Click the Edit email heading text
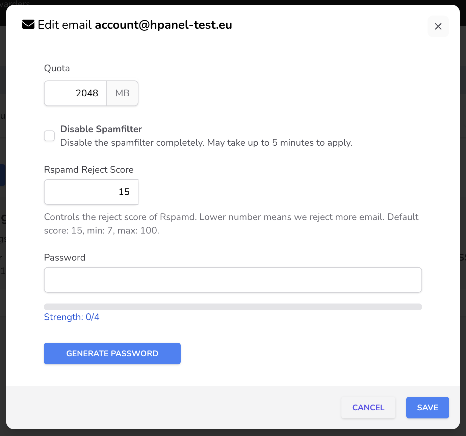Screen dimensions: 466x436 coord(64,25)
